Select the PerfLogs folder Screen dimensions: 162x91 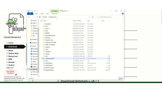click(48, 38)
